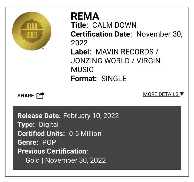Click the RIAA Gold record badge
Viewport: 194px width, 182px height.
pyautogui.click(x=32, y=31)
